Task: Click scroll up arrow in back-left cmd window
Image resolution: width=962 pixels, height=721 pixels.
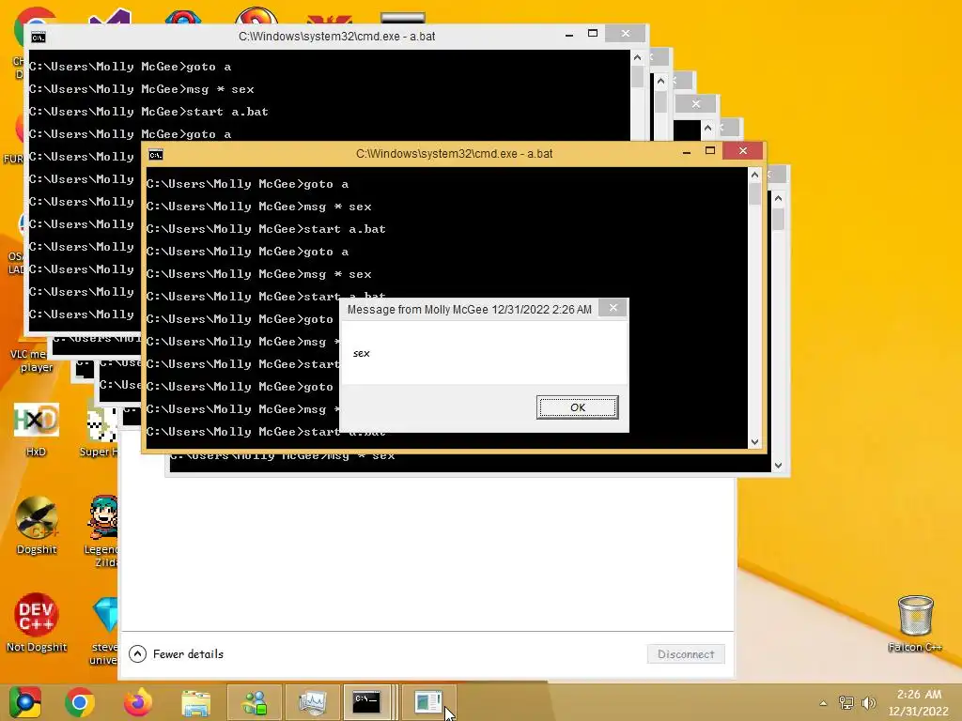Action: [637, 57]
